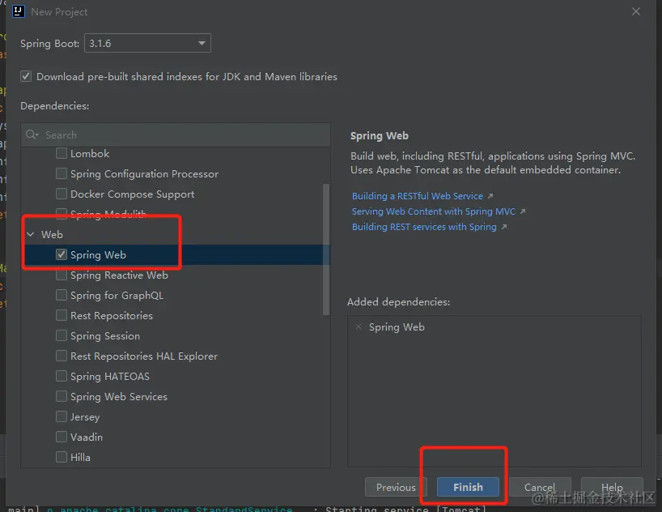Check the Vaadin dependency
The image size is (662, 512).
[62, 437]
